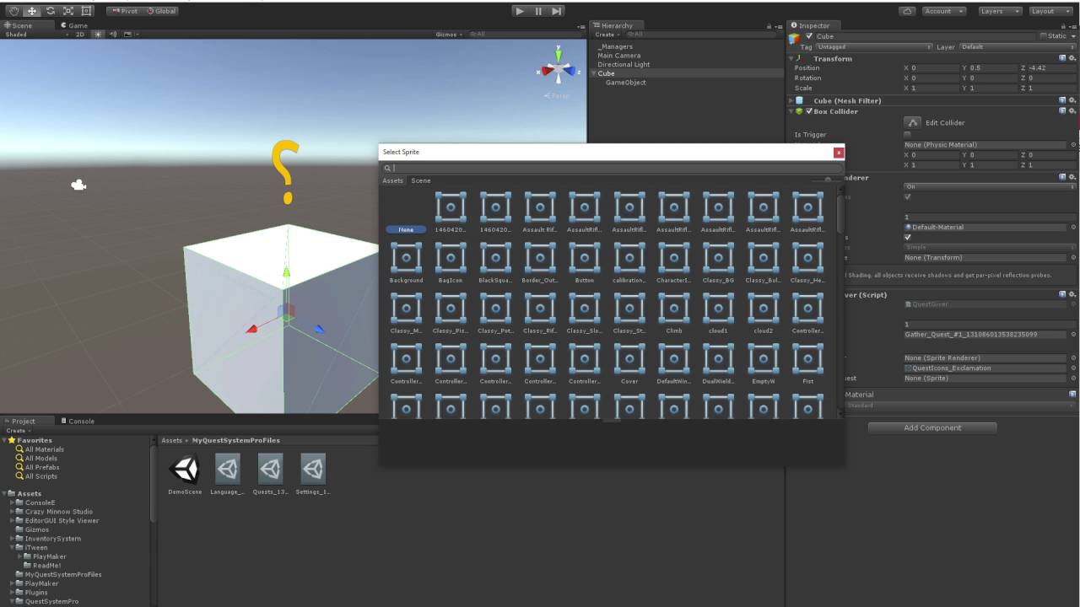Toggle the Static checkbox
Viewport: 1080px width, 607px height.
pyautogui.click(x=1044, y=36)
